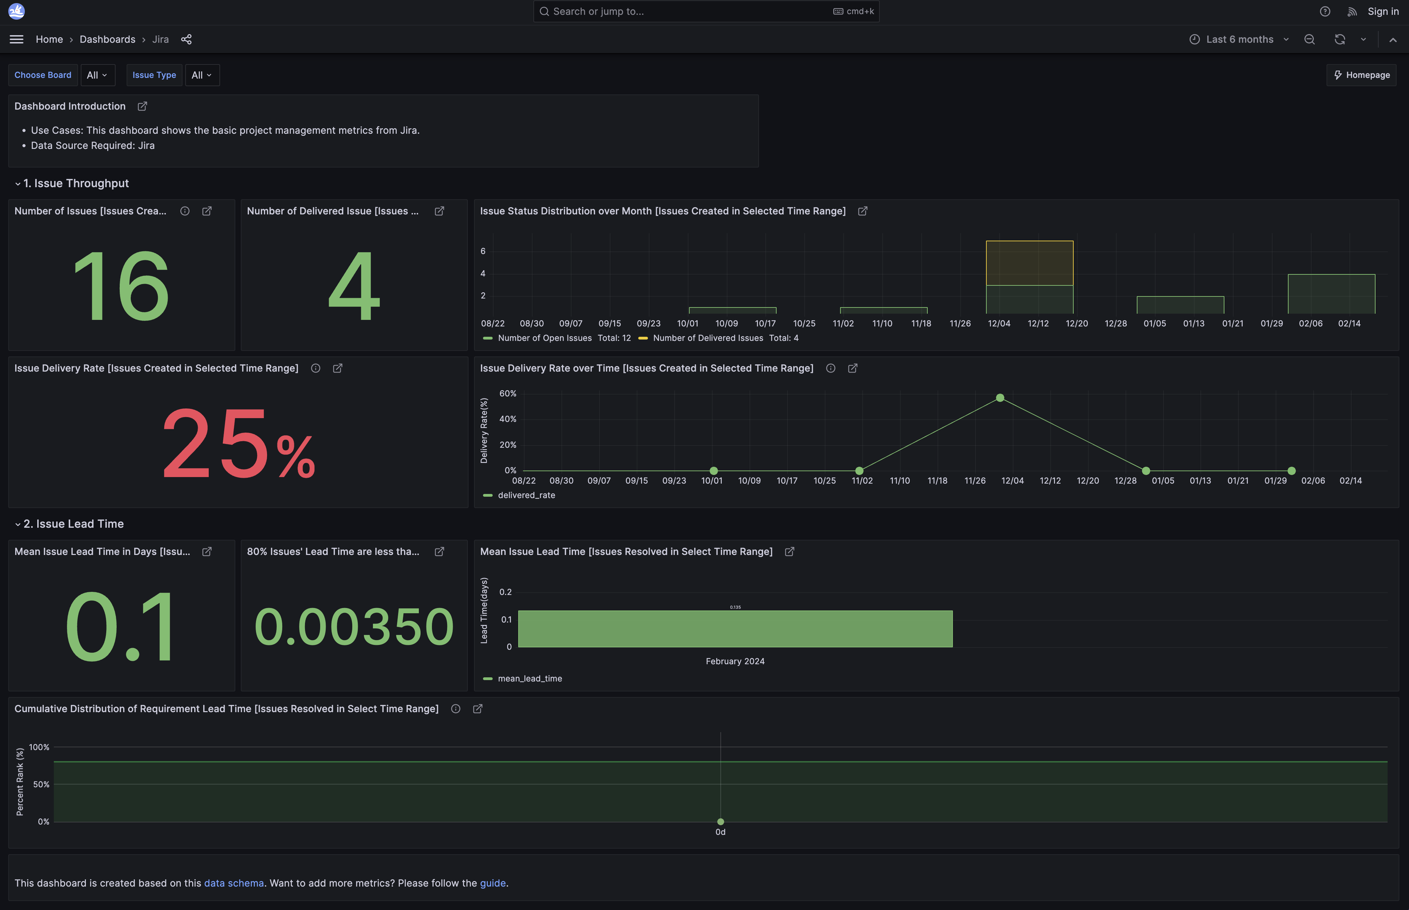Click Grafana logo in top-left corner

tap(17, 11)
